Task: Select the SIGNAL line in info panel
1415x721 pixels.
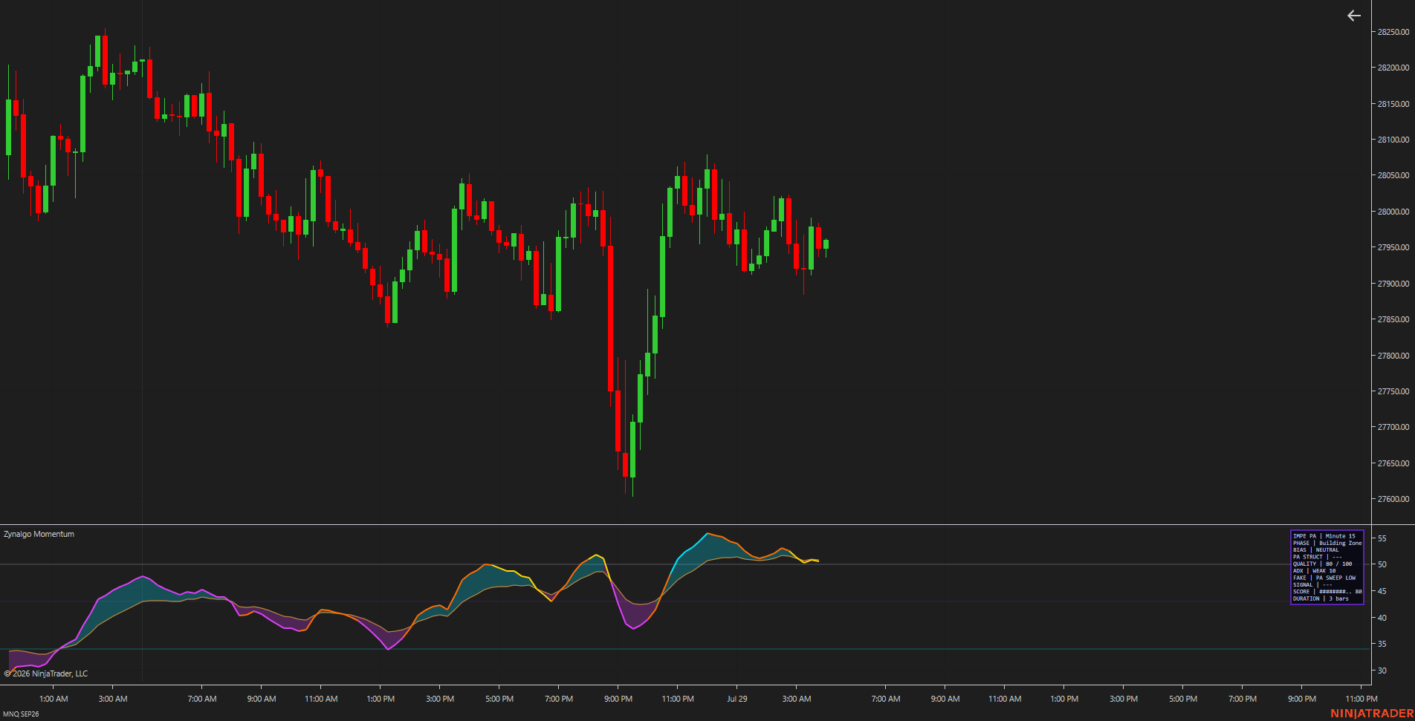Action: [x=1312, y=584]
